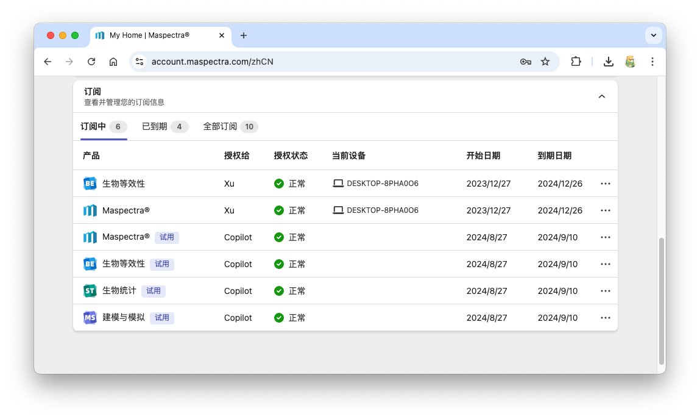Open more options for Maspectra trial row
The height and width of the screenshot is (419, 700).
pos(606,237)
